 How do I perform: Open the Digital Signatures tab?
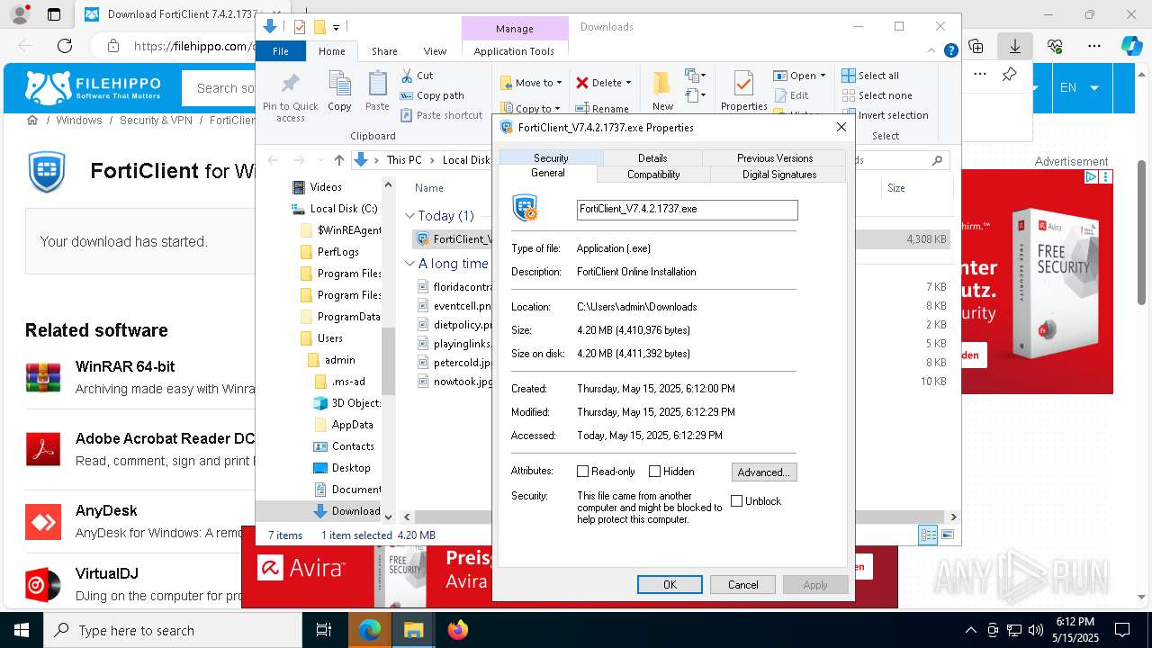click(x=779, y=175)
